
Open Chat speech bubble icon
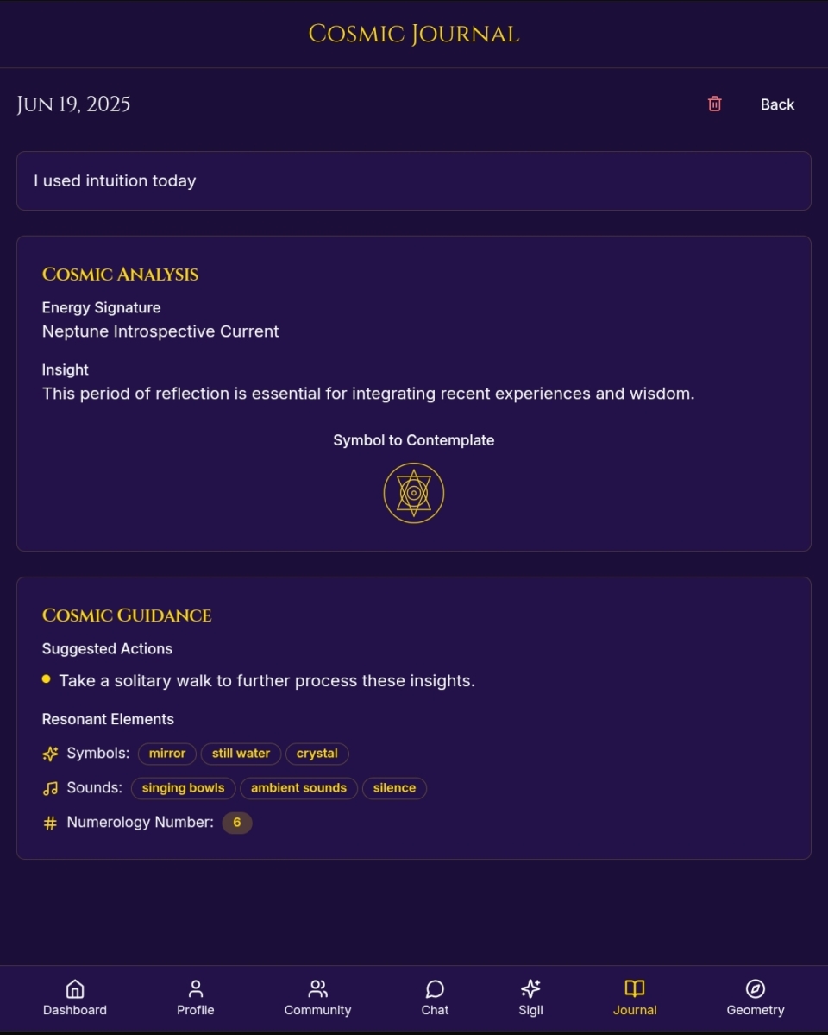tap(435, 988)
